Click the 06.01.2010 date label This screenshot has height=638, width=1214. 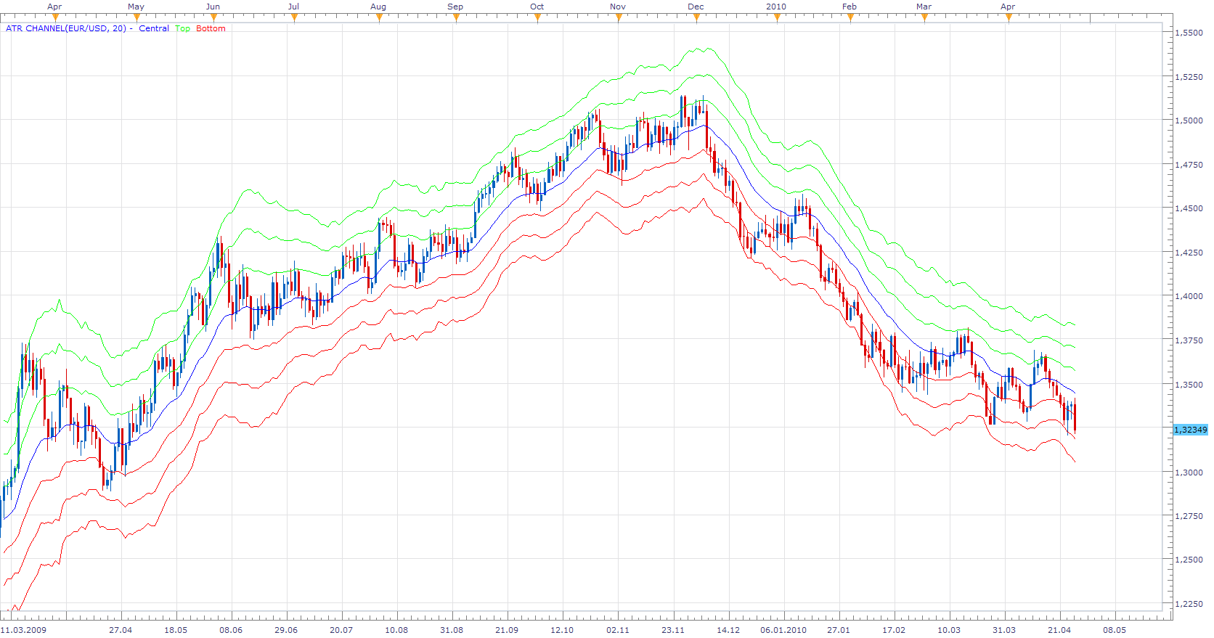(783, 629)
